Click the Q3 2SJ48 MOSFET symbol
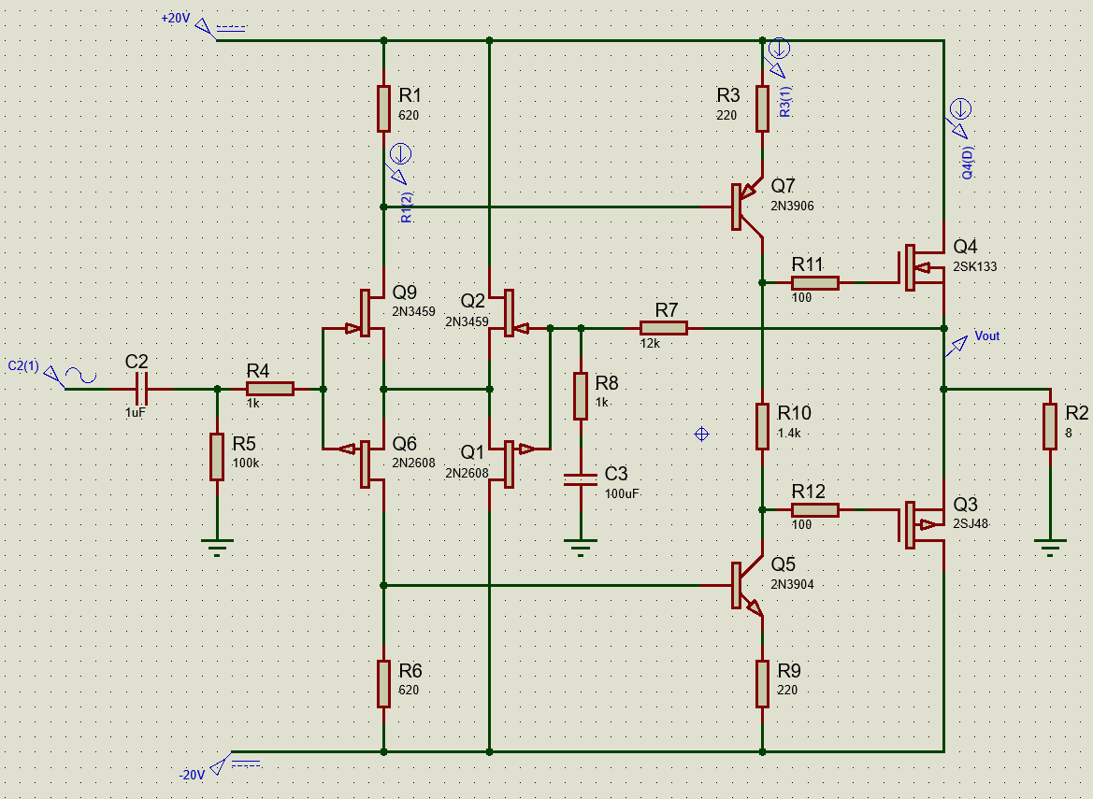 click(x=923, y=524)
